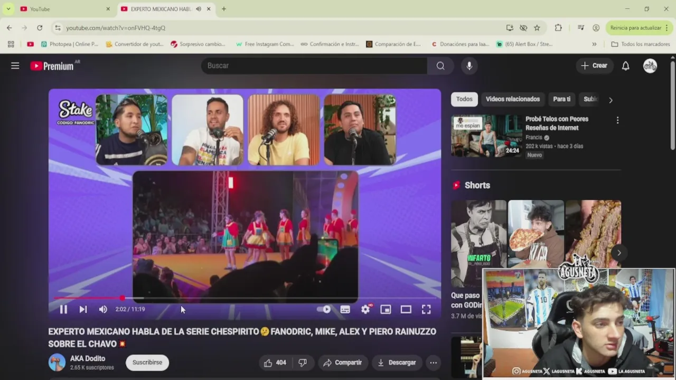Open the pizza short thumbnail
This screenshot has height=380, width=676.
(536, 234)
